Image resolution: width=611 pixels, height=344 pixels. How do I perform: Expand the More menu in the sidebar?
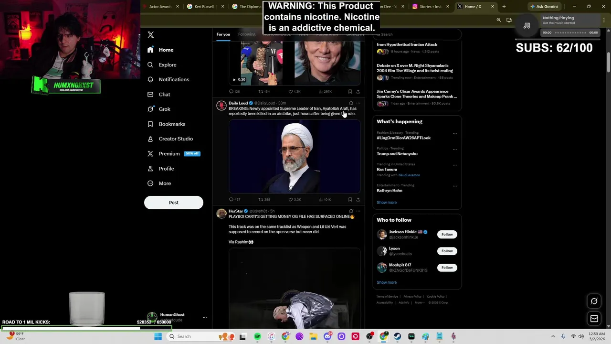159,183
